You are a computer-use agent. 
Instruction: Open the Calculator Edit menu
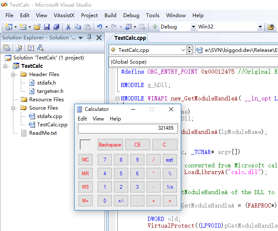82,119
